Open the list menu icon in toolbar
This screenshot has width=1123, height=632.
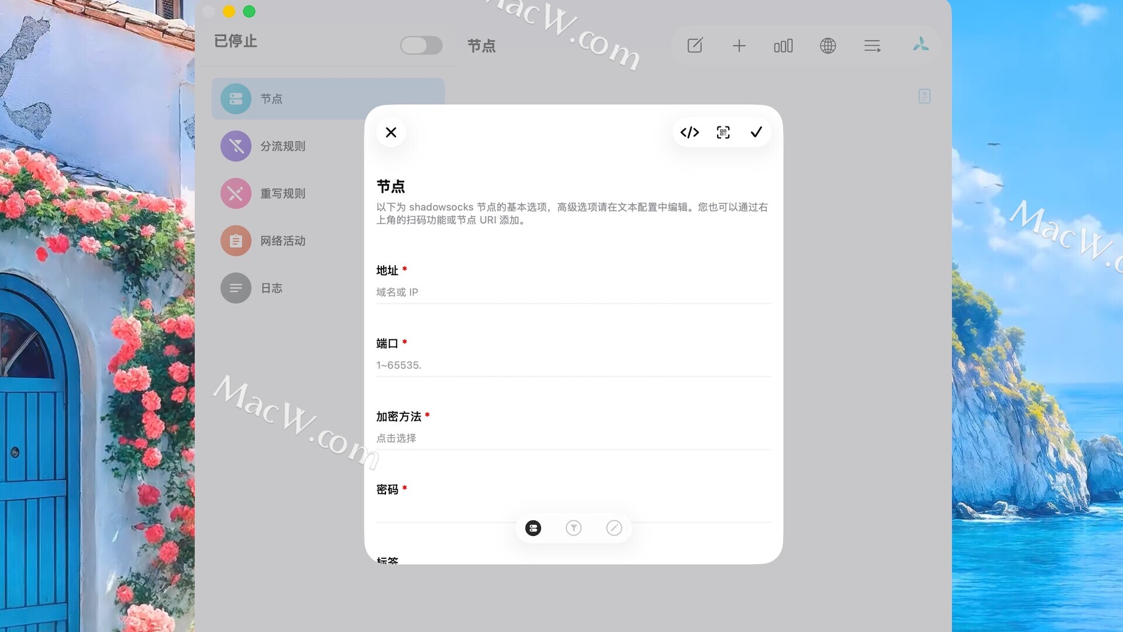tap(872, 46)
